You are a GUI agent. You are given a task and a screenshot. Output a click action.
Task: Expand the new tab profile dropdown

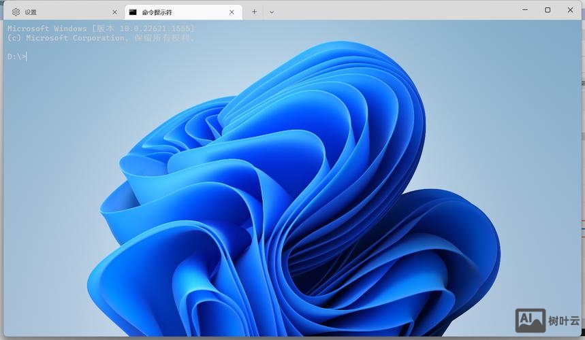point(272,12)
